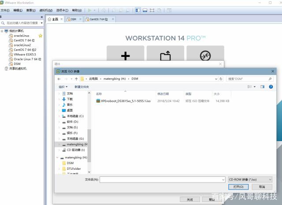
Task: Click the refresh icon beside address bar
Action: click(220, 79)
